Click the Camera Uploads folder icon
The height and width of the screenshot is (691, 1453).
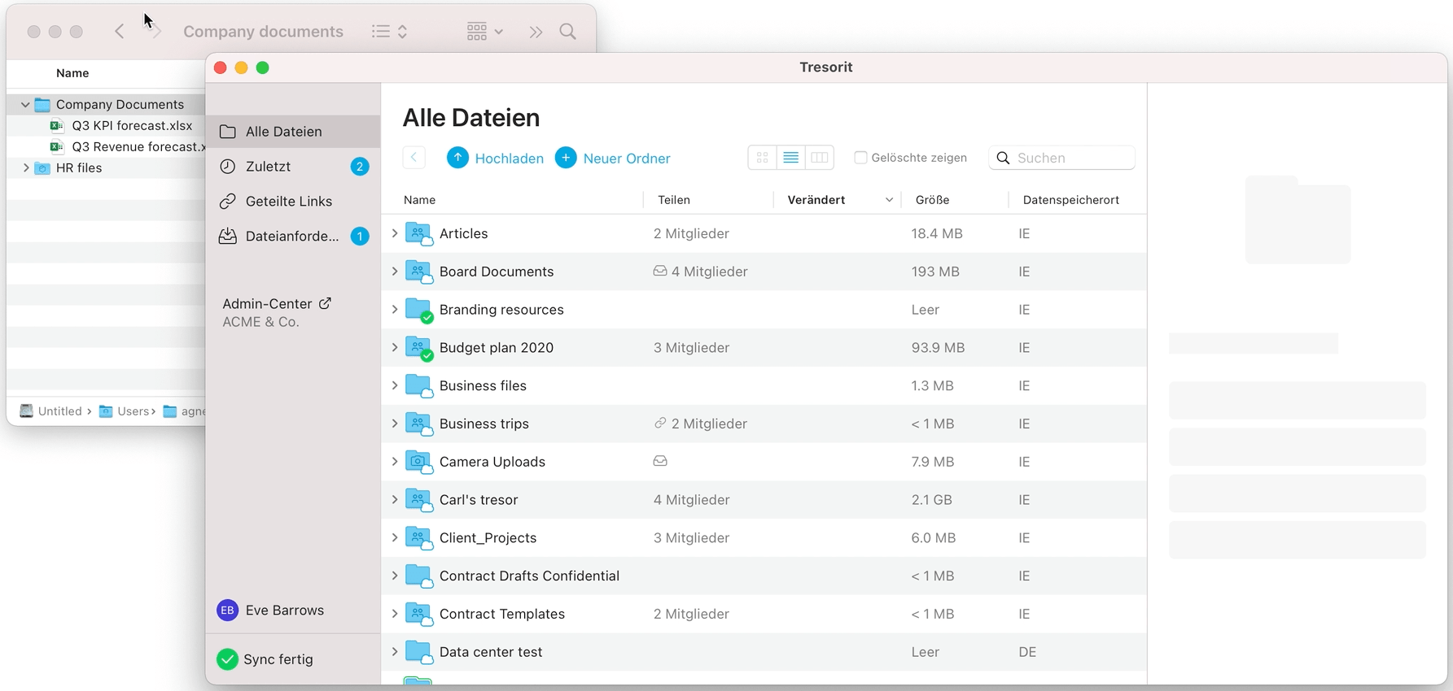tap(418, 463)
